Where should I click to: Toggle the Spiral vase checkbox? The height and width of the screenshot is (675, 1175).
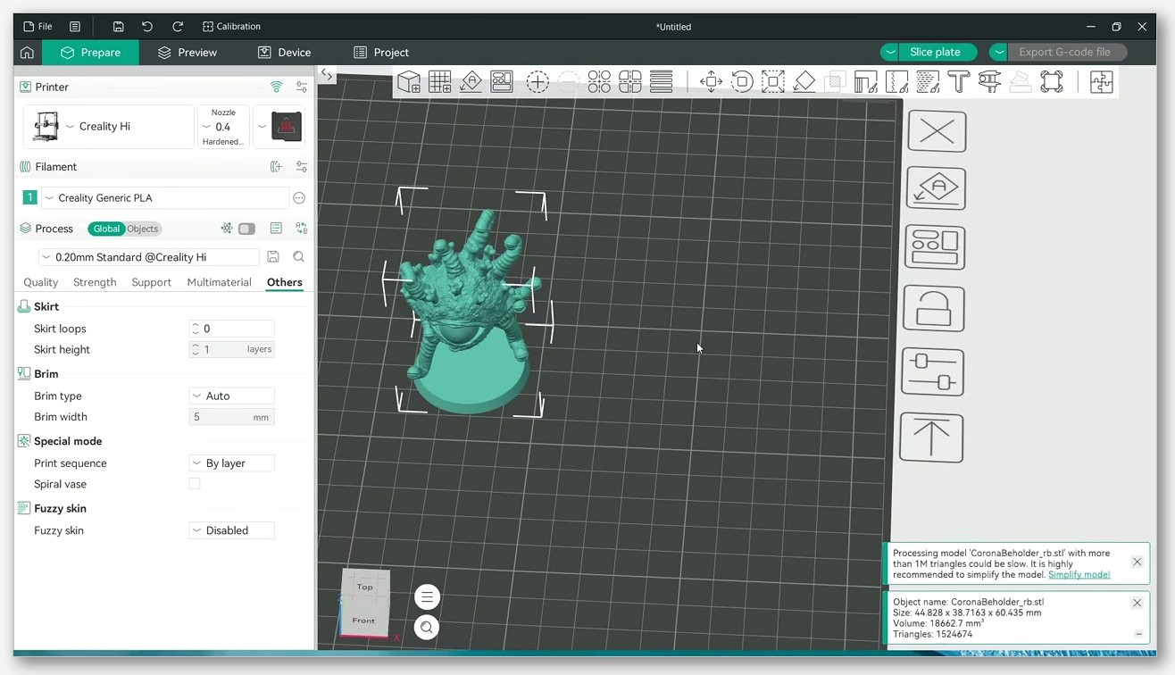[x=195, y=484]
